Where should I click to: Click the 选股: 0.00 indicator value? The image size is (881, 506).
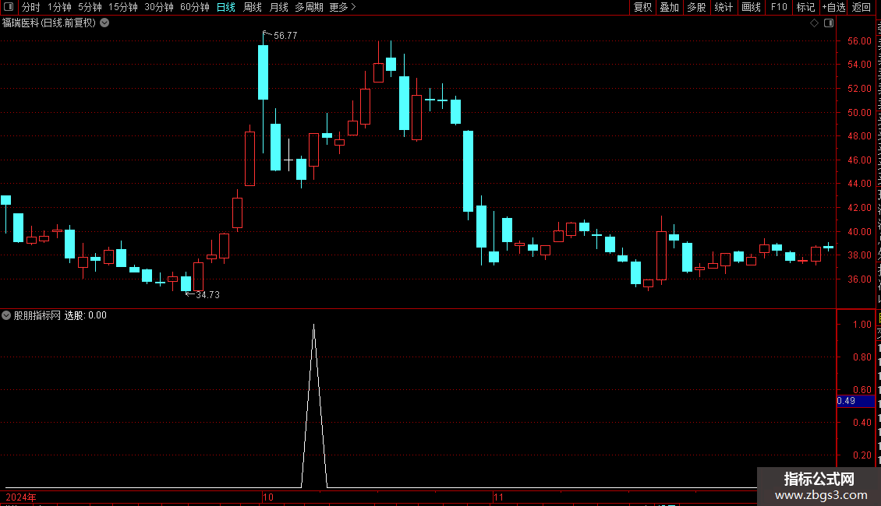point(86,315)
